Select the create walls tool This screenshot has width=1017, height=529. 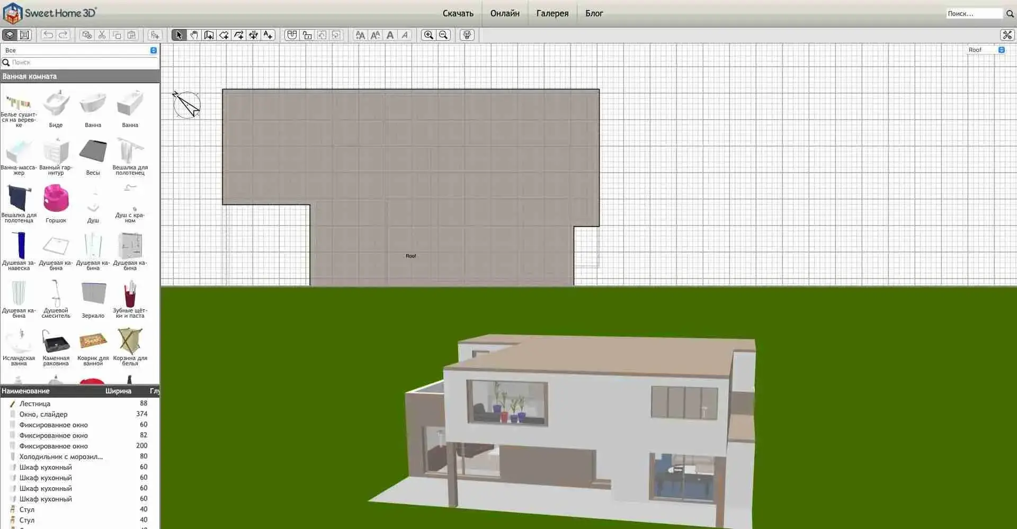tap(209, 35)
